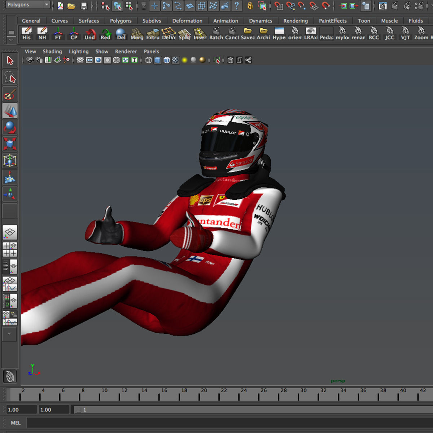
Task: Switch to single perspective view layout
Action: [x=10, y=233]
